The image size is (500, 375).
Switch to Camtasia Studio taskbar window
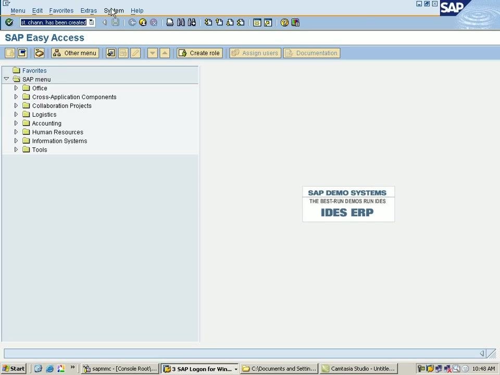coord(359,369)
